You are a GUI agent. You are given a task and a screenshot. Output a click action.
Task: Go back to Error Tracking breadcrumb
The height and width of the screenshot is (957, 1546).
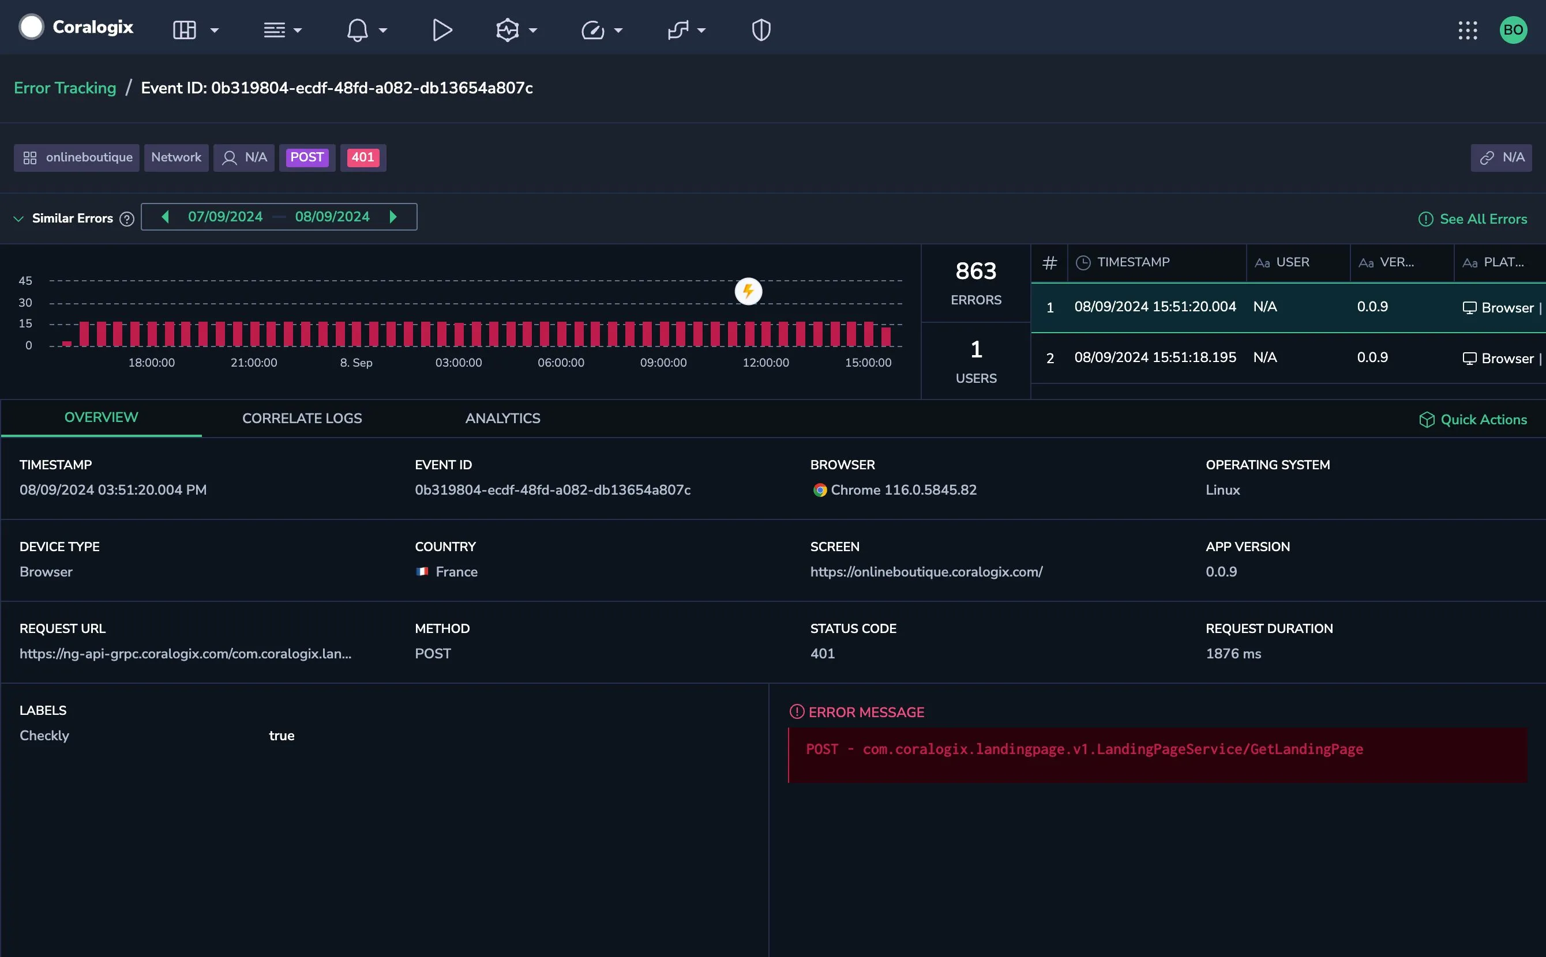[65, 88]
